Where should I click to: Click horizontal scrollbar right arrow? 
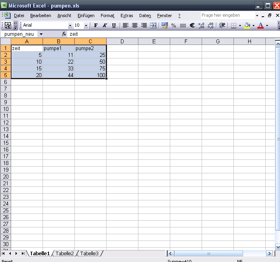click(x=269, y=253)
